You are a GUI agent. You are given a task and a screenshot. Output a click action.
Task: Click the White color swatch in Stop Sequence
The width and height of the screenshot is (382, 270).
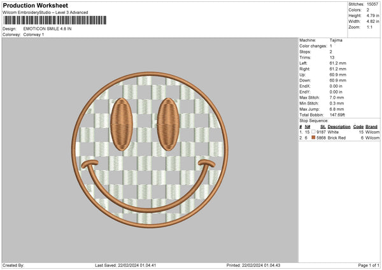pyautogui.click(x=313, y=132)
